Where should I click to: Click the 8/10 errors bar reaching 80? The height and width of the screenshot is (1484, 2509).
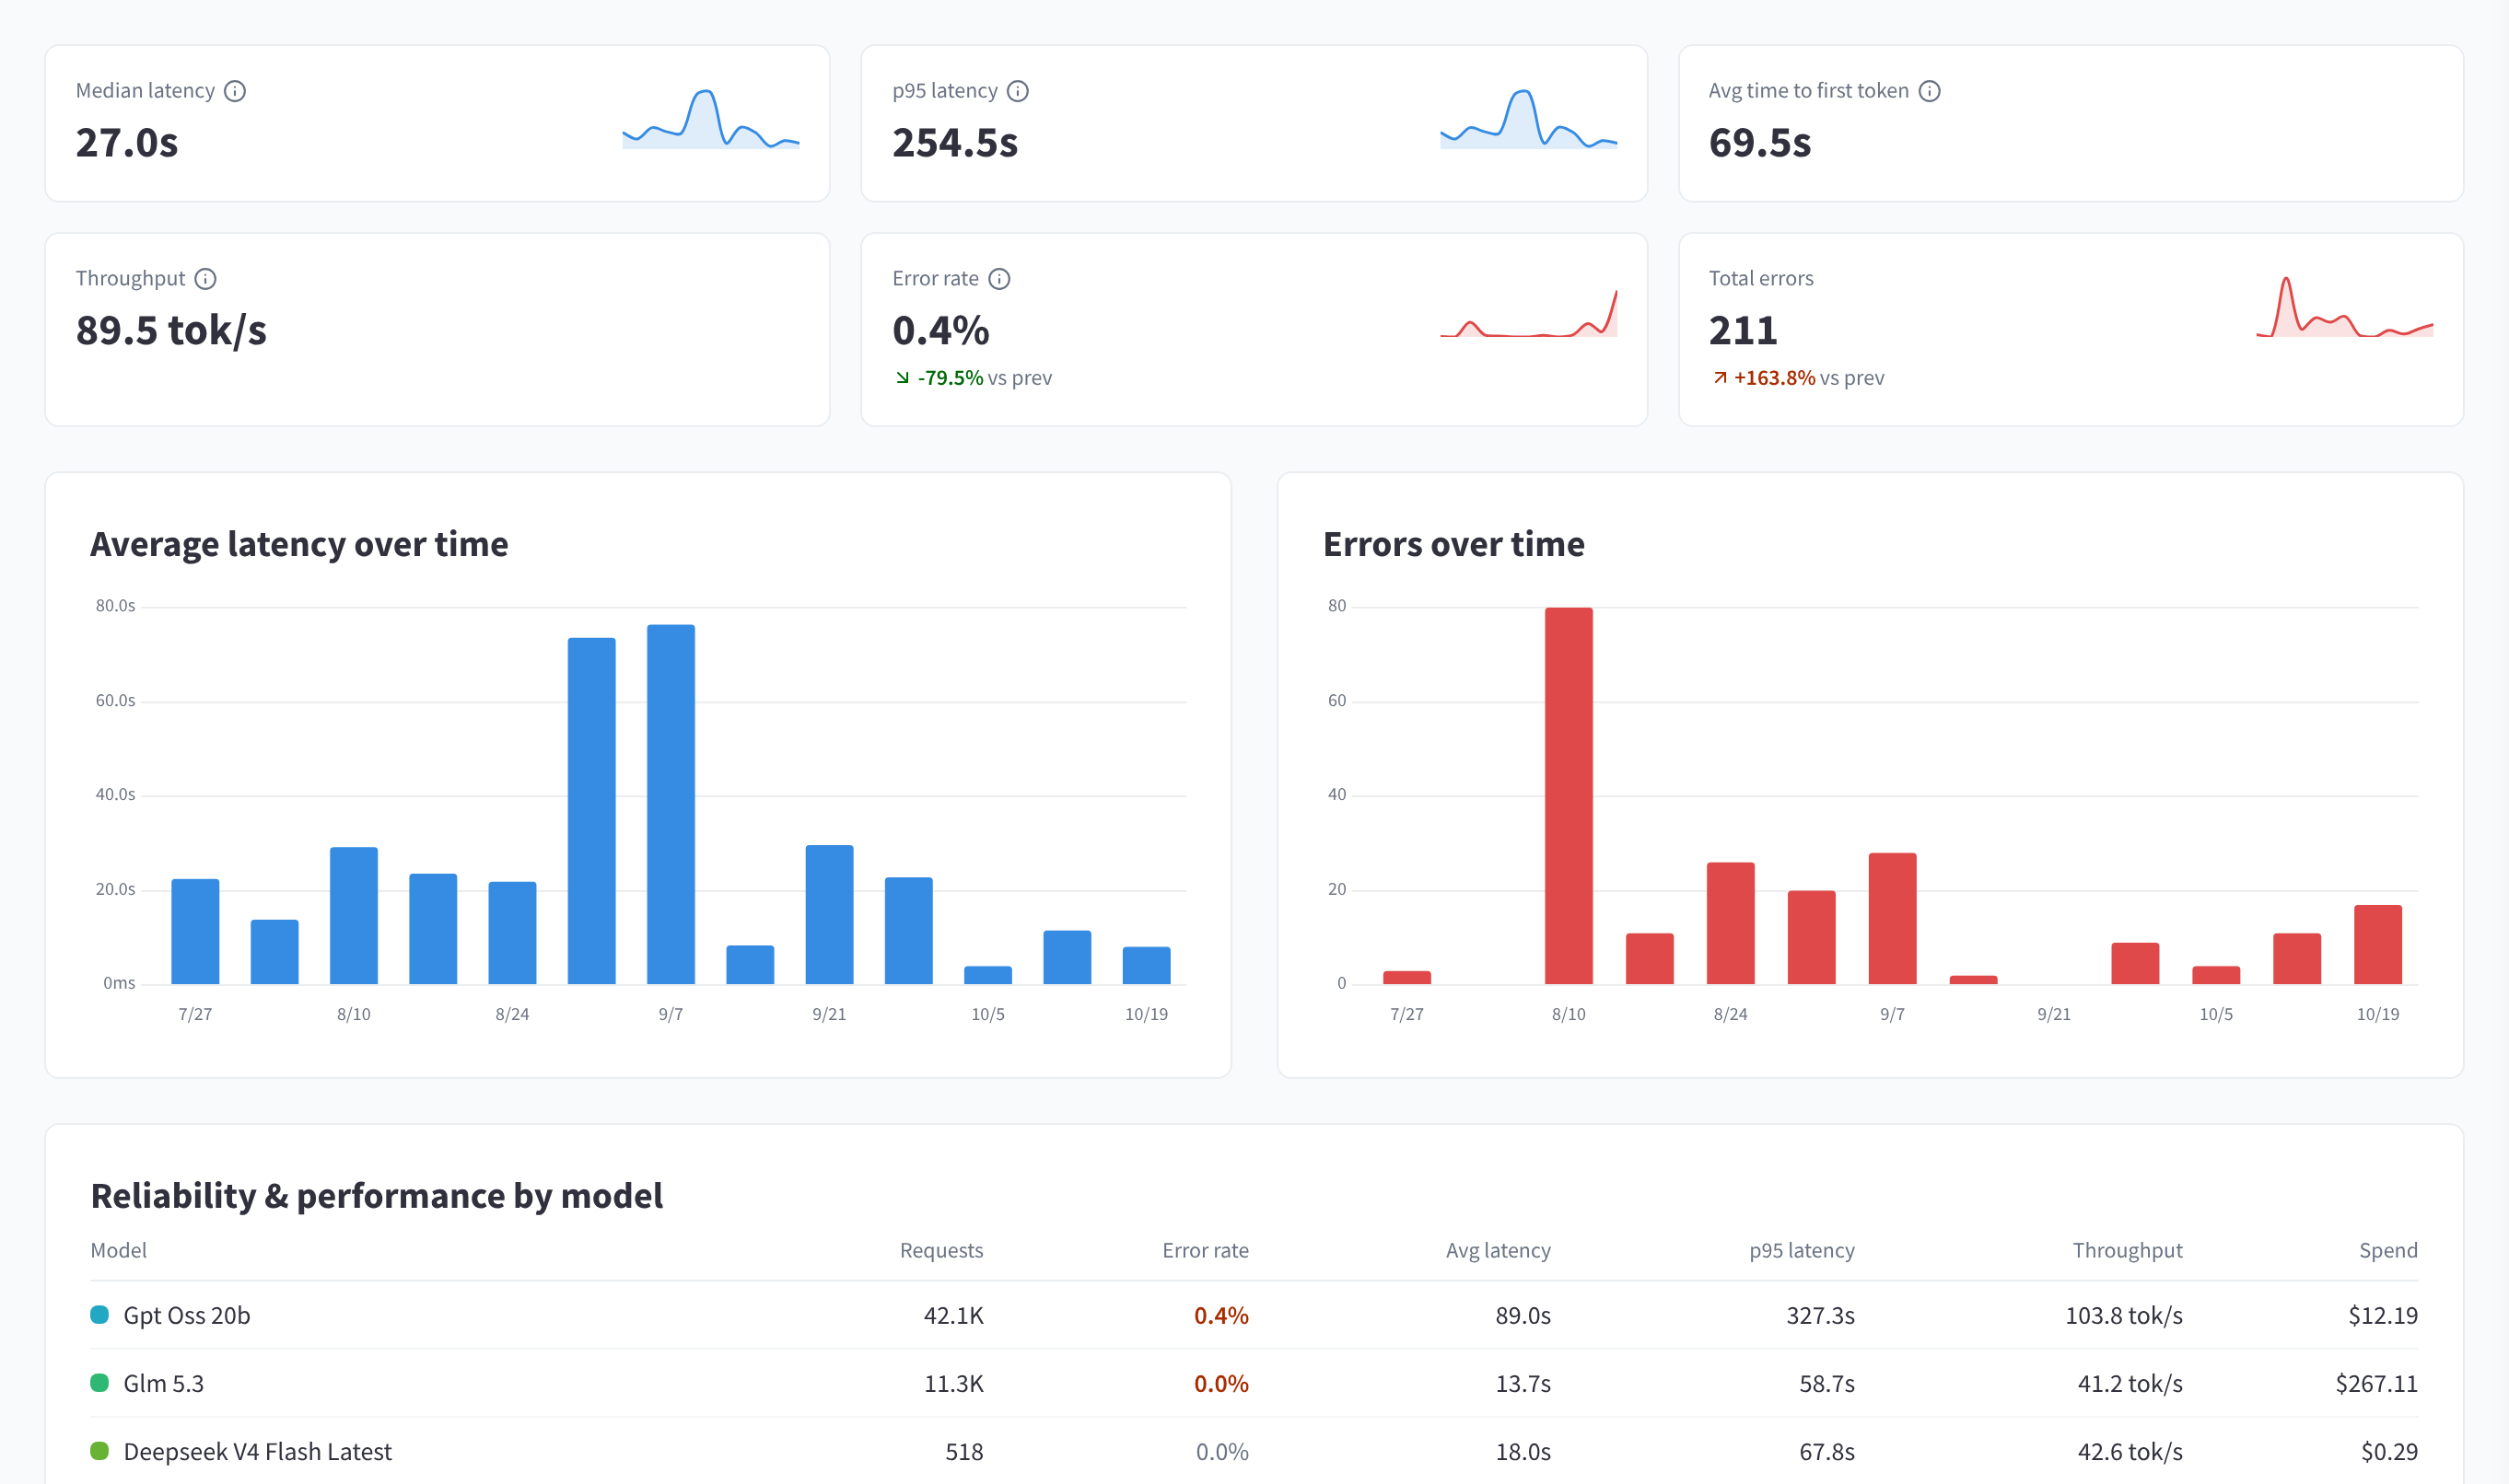tap(1569, 796)
